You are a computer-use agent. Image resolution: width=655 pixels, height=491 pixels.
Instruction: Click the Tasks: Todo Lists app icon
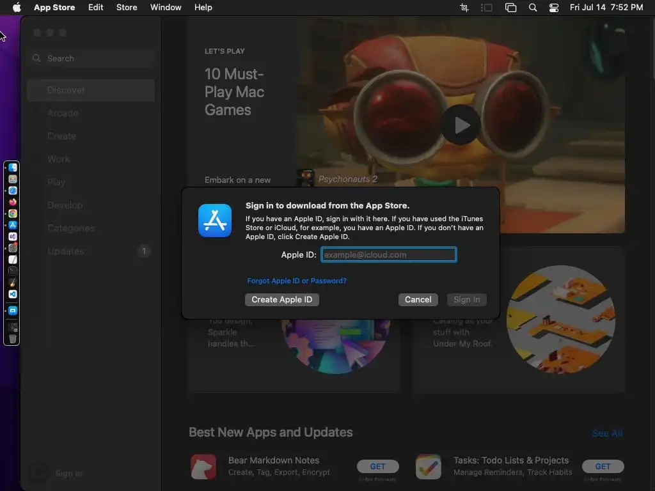click(429, 467)
